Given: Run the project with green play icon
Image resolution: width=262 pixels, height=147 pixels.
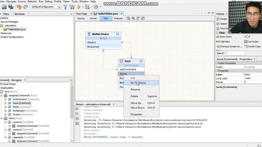Looking at the screenshot, I should click(x=79, y=7).
